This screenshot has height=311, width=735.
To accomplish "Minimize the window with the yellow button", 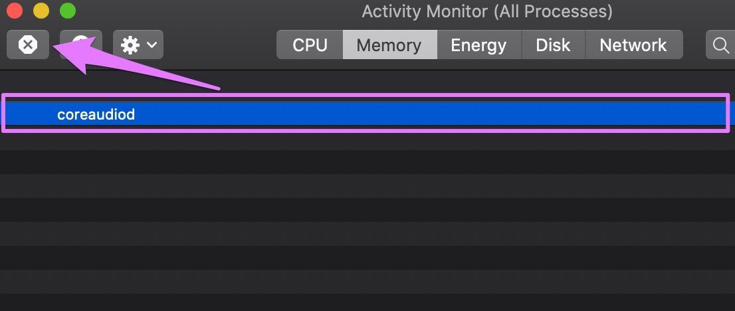I will (x=41, y=11).
